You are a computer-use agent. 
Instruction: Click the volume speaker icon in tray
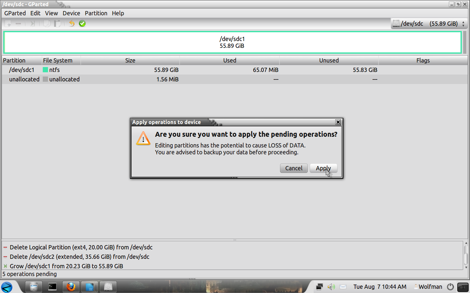point(331,287)
